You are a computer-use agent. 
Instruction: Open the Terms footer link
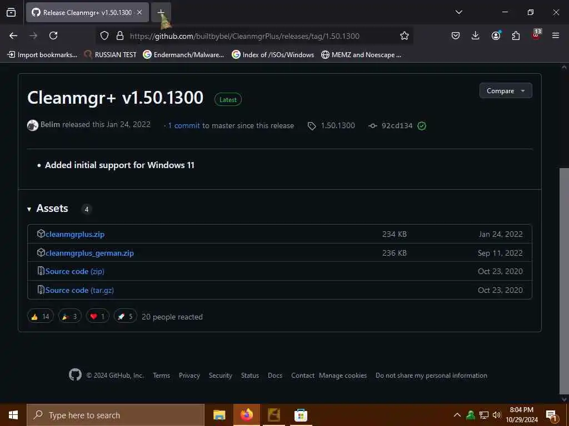point(162,376)
